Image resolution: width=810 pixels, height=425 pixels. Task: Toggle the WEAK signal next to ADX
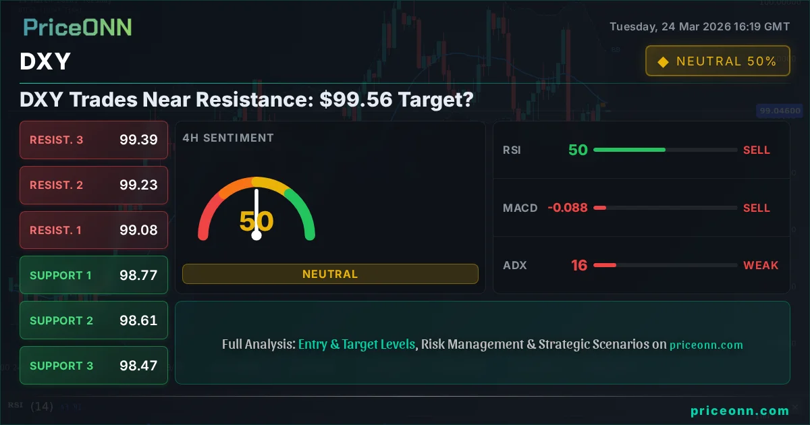761,265
